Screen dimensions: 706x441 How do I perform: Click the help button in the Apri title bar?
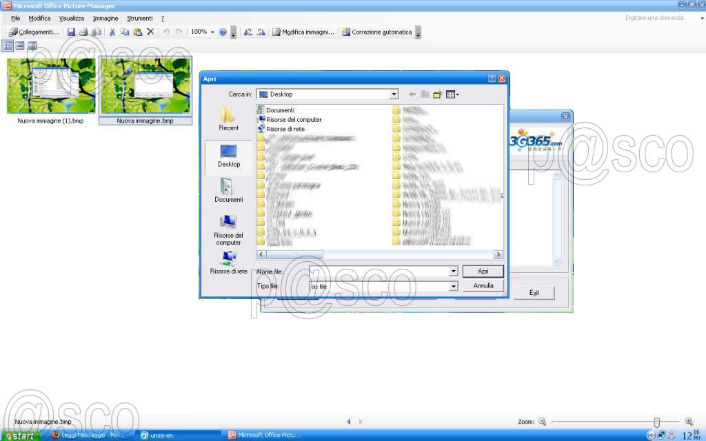(x=492, y=79)
